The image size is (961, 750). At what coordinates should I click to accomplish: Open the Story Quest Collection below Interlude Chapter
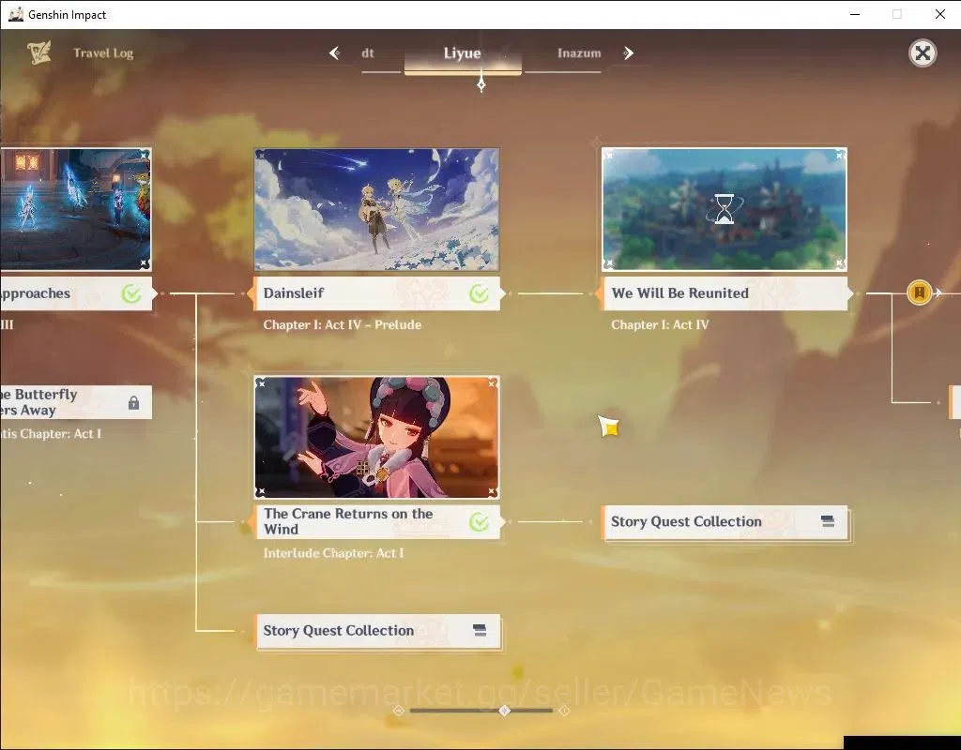[x=377, y=631]
